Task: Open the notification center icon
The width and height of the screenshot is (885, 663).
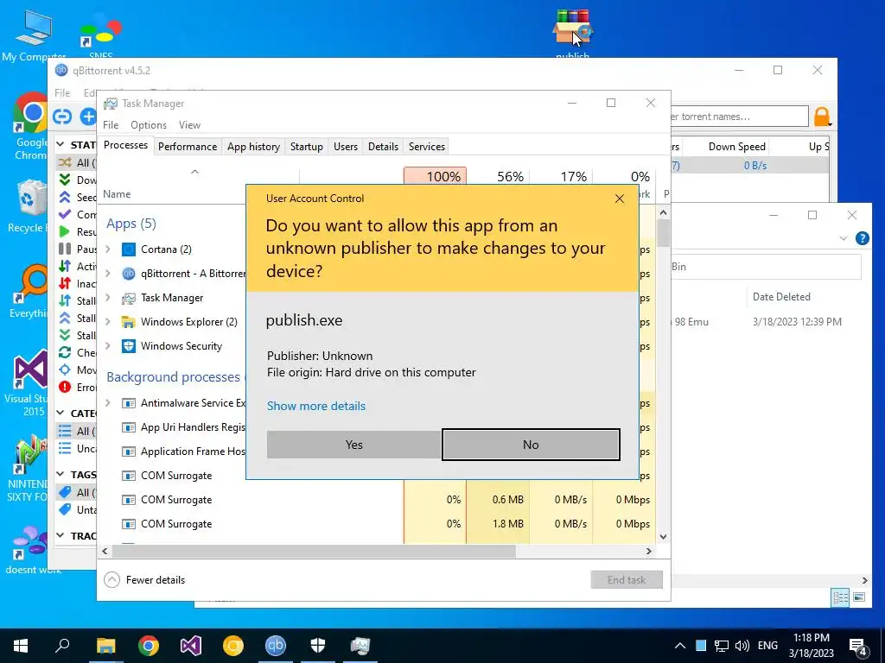Action: pyautogui.click(x=858, y=646)
